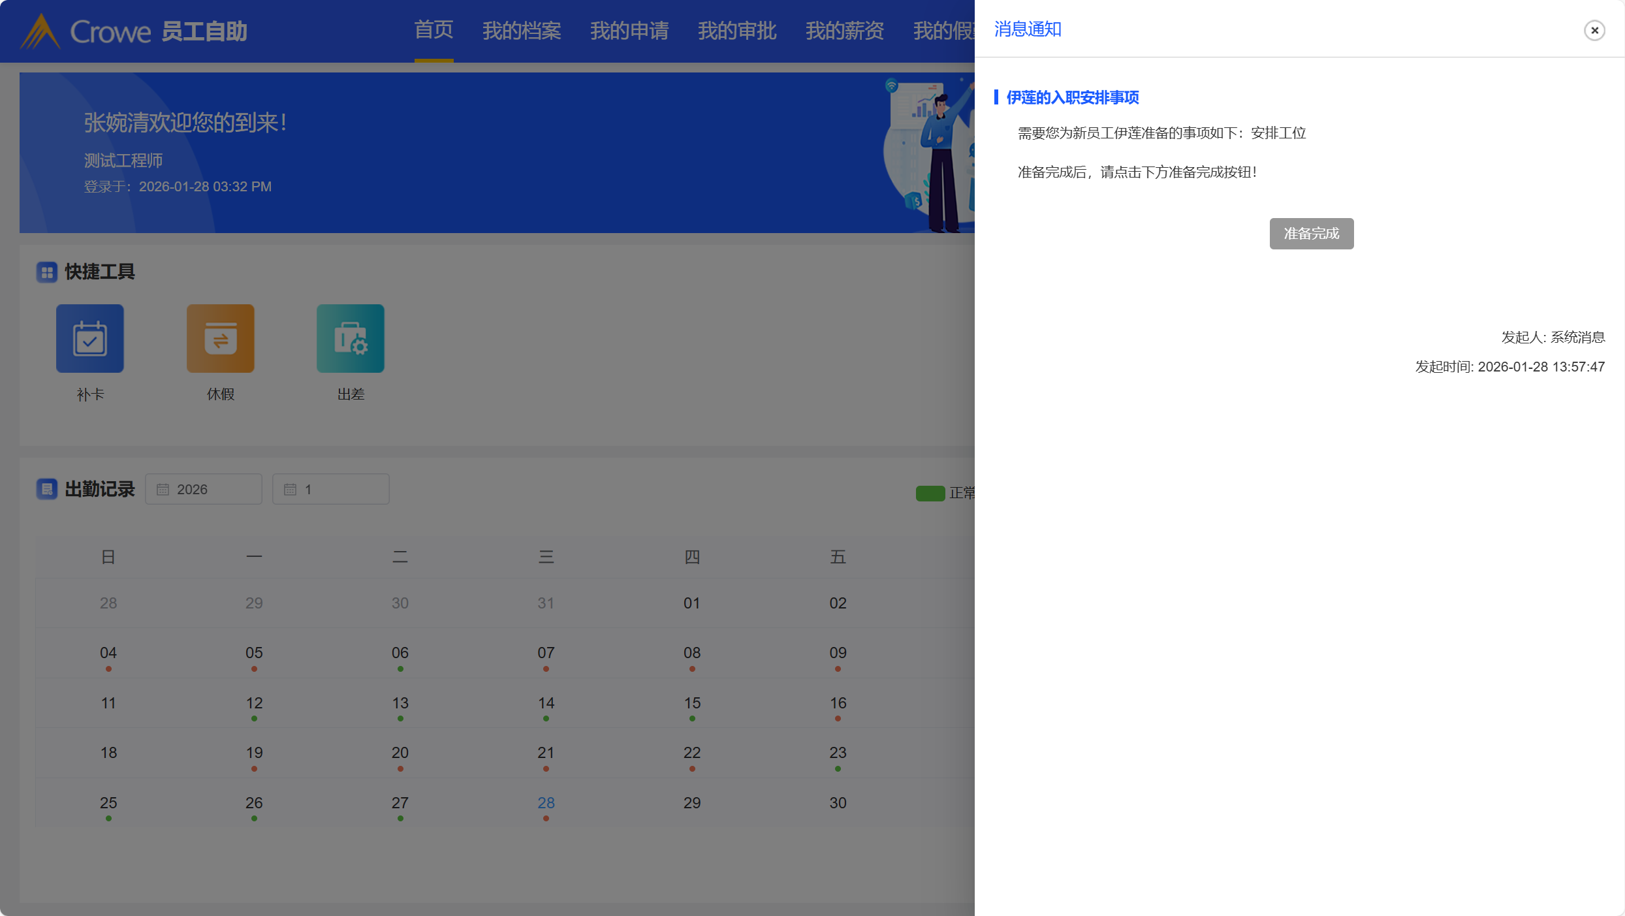Open the year 2026 picker
The image size is (1625, 916).
[204, 490]
